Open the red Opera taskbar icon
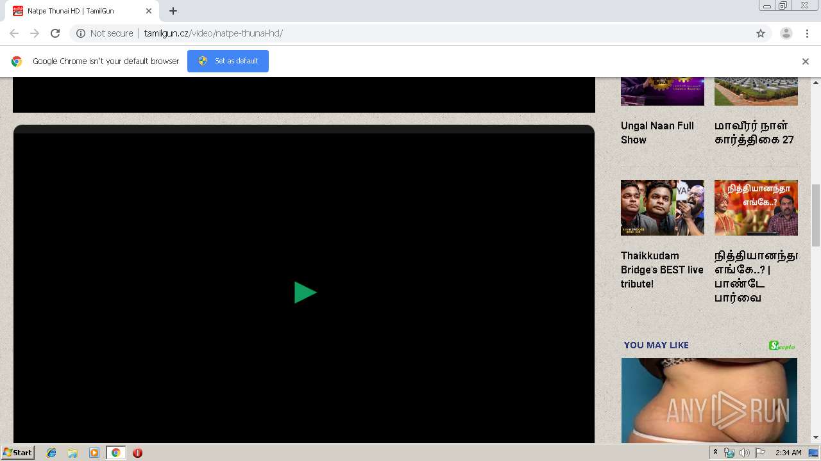Image resolution: width=821 pixels, height=461 pixels. pyautogui.click(x=137, y=453)
